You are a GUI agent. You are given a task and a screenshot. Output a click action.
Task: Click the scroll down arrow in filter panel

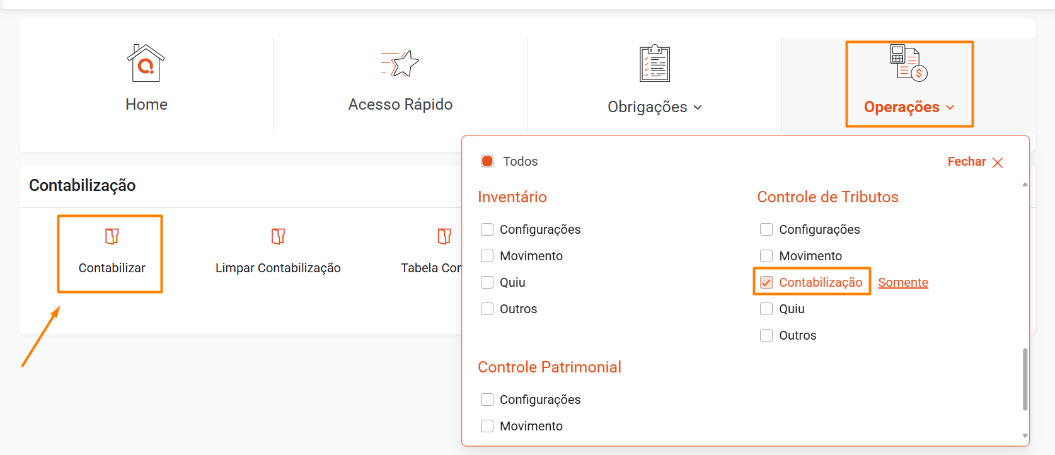pos(1025,435)
